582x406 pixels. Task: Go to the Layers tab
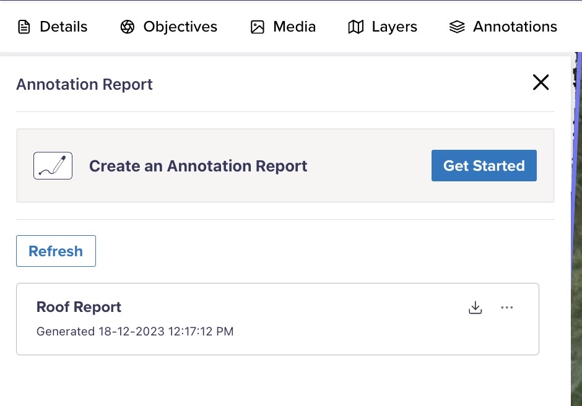(x=382, y=27)
